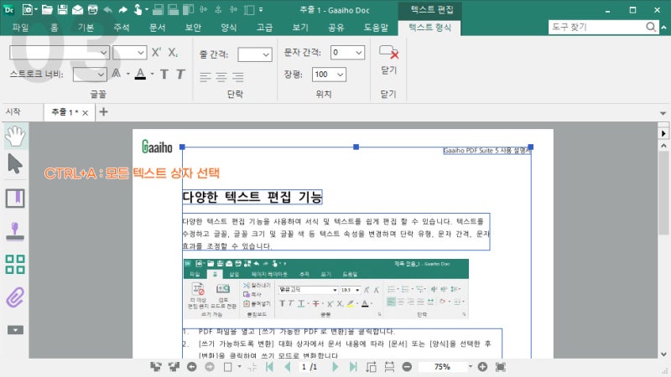
Task: Switch to the 시작 document tab
Action: click(x=13, y=111)
